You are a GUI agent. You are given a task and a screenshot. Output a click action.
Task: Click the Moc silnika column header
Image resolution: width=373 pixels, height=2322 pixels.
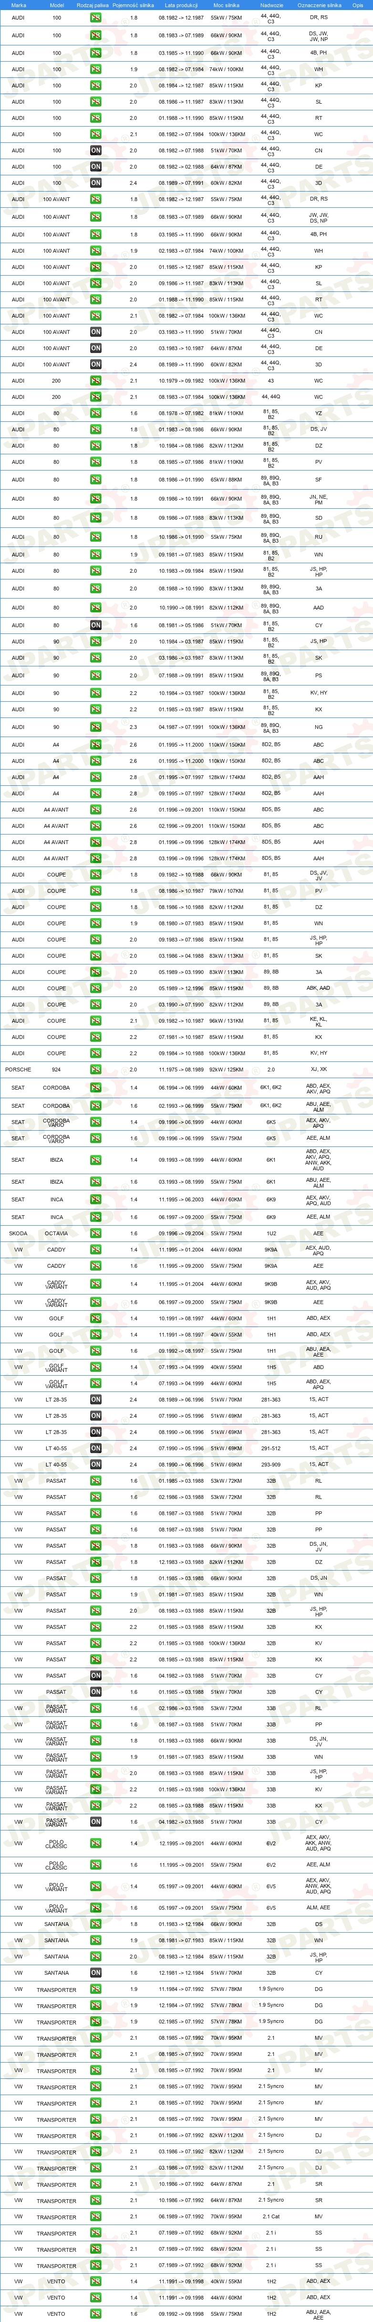pos(226,5)
